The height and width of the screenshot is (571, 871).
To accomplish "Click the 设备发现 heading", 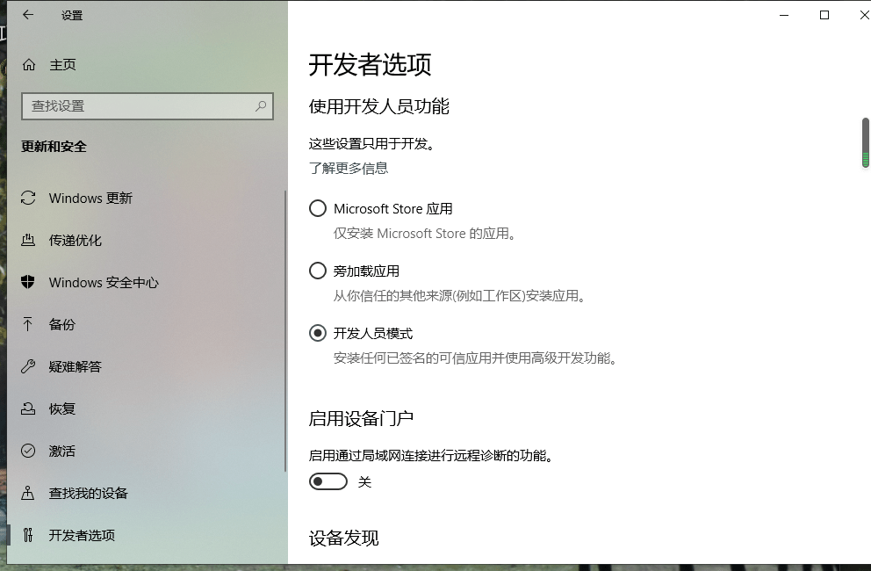I will pos(344,538).
